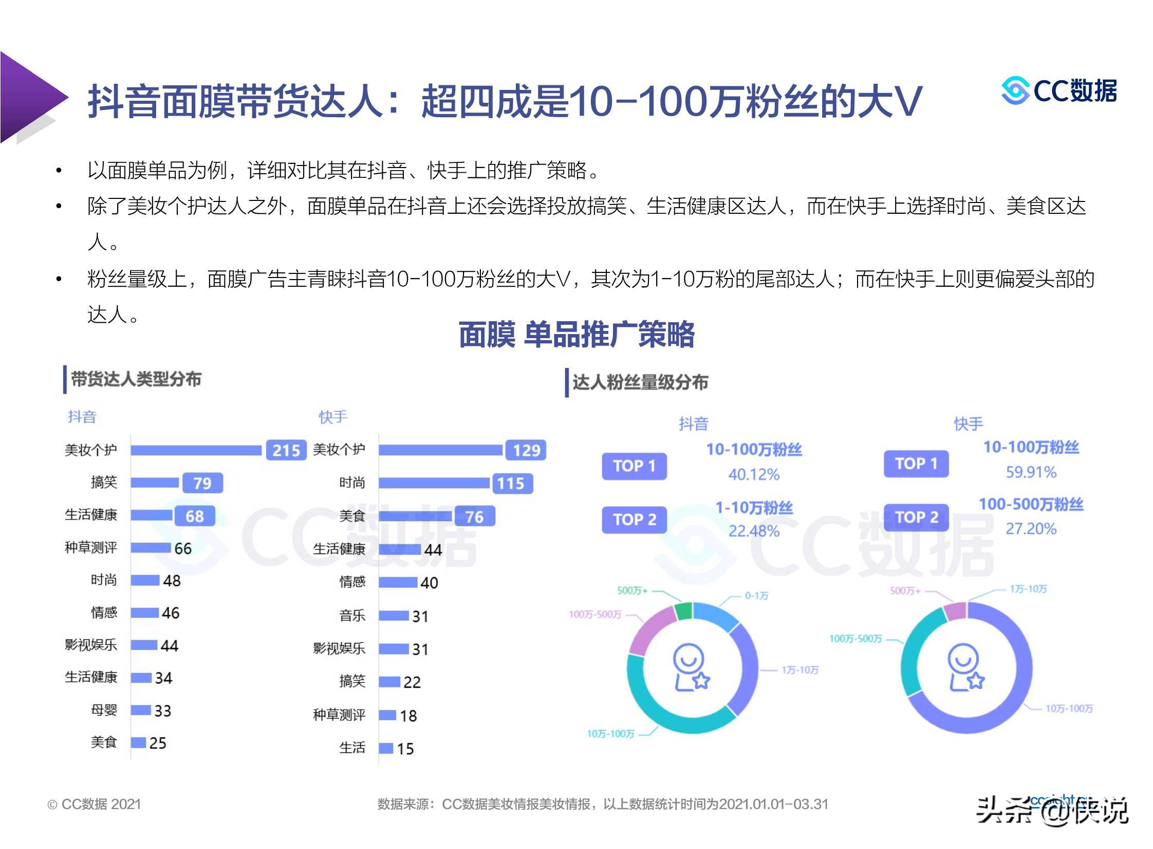Click the Douyin 影视娱乐 bar valued 44
Viewport: 1153px width, 849px height.
pos(144,645)
